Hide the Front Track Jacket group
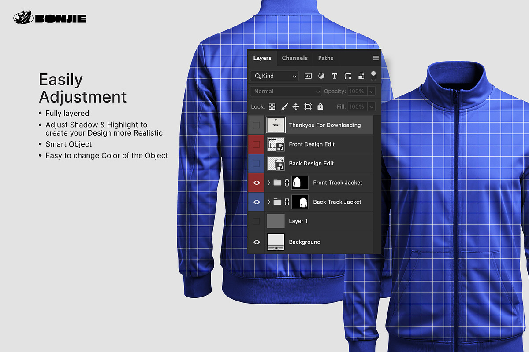The image size is (529, 352). coord(256,183)
